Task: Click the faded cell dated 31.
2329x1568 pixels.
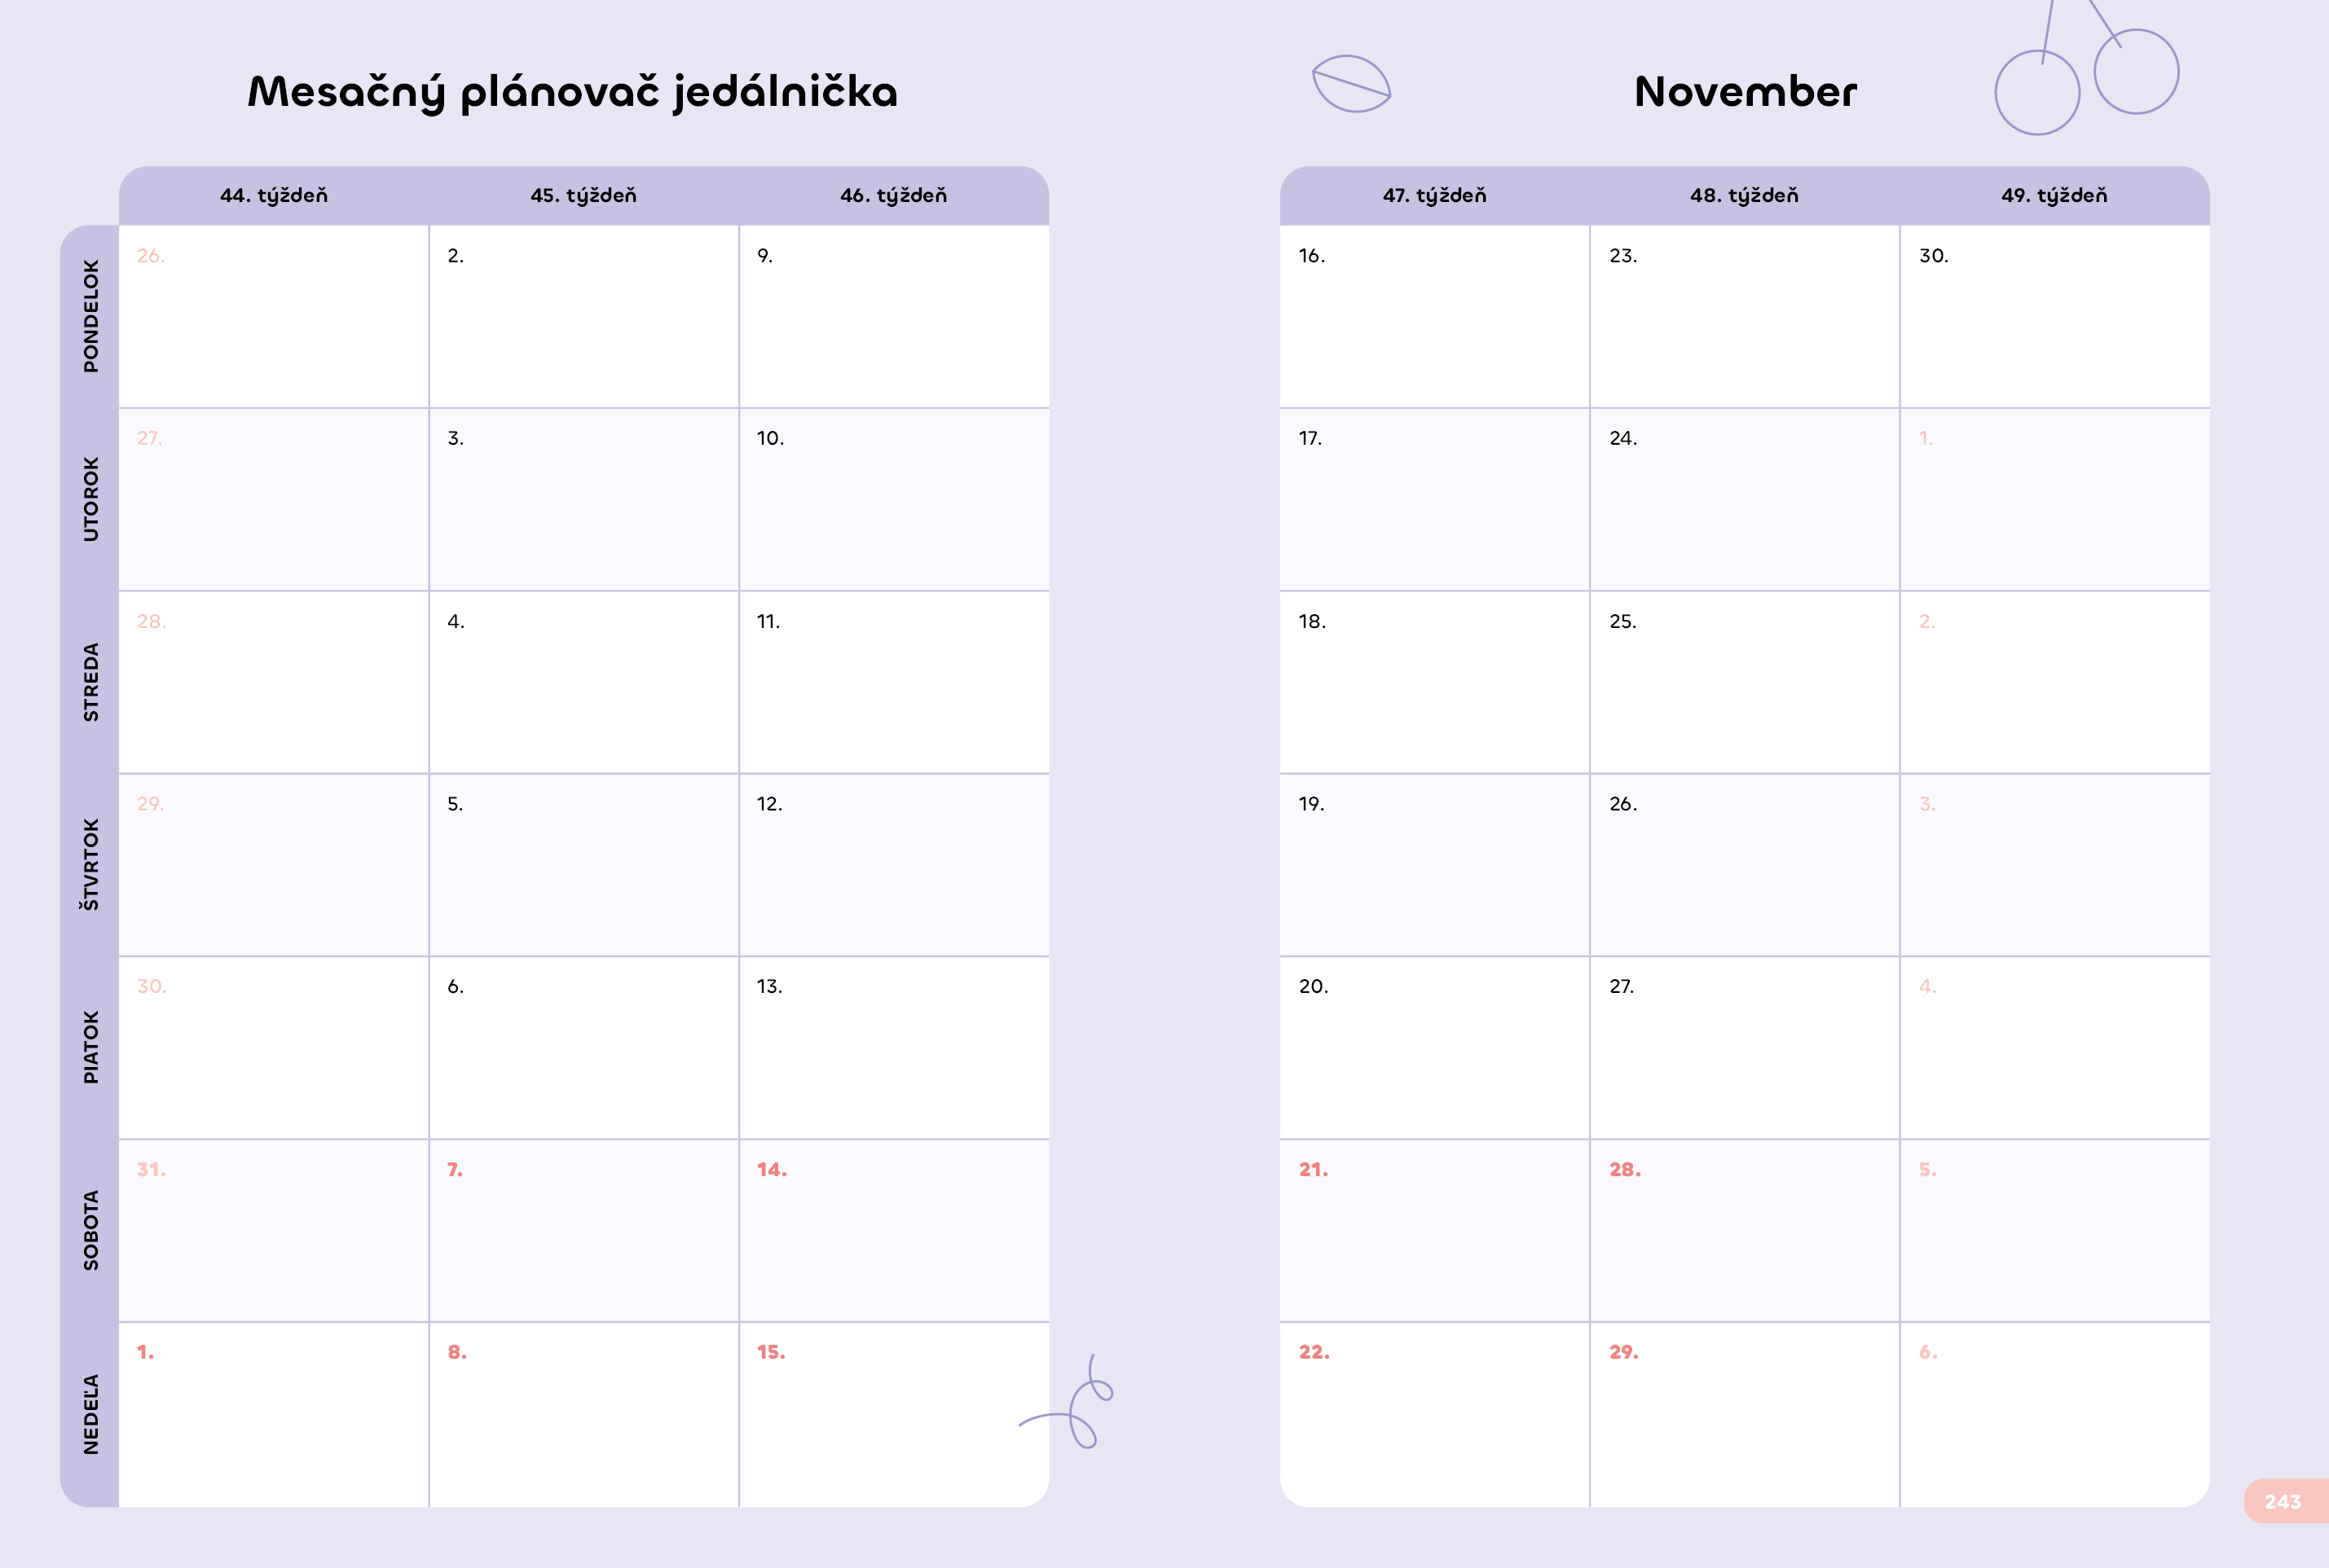Action: pos(274,1230)
